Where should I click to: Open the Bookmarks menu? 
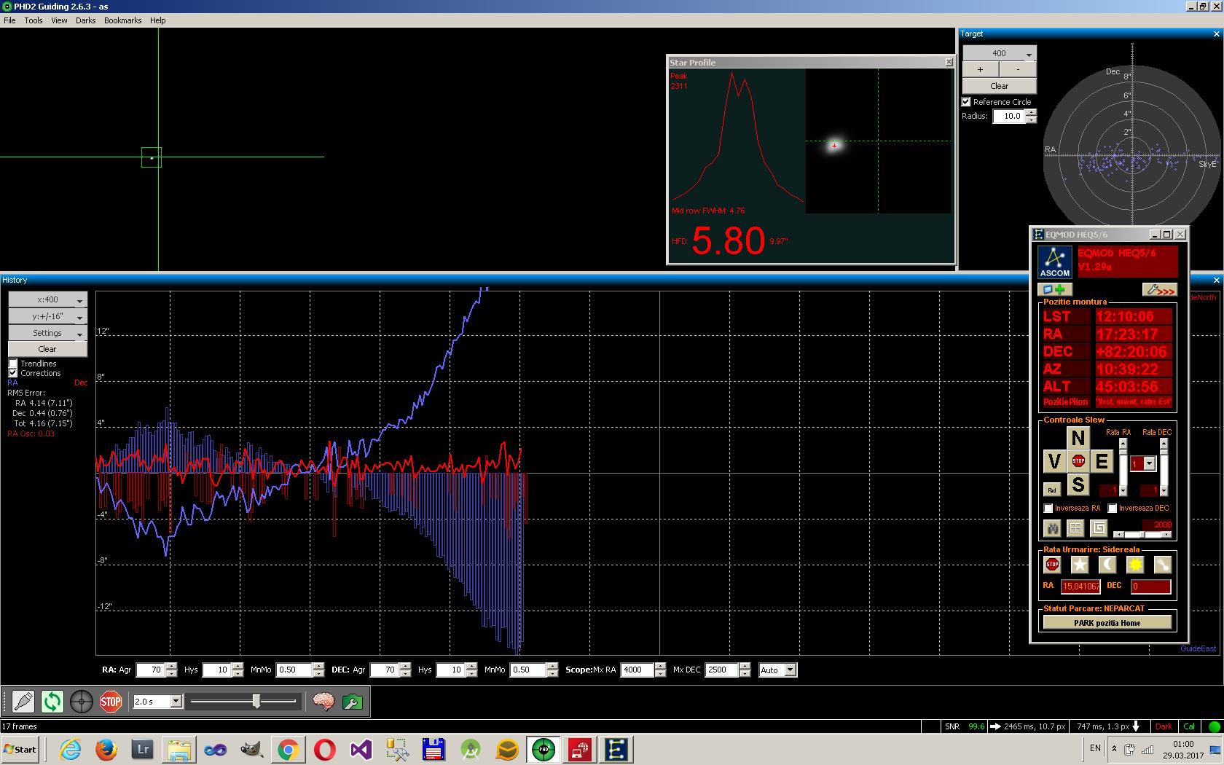pos(122,20)
